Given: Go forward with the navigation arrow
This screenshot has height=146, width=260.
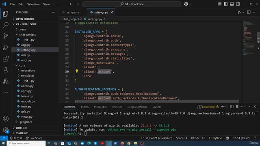Looking at the screenshot, I should (x=77, y=4).
